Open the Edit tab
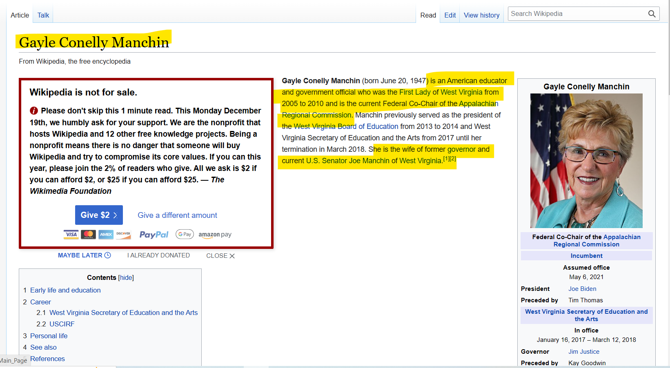Image resolution: width=670 pixels, height=368 pixels. click(x=450, y=15)
